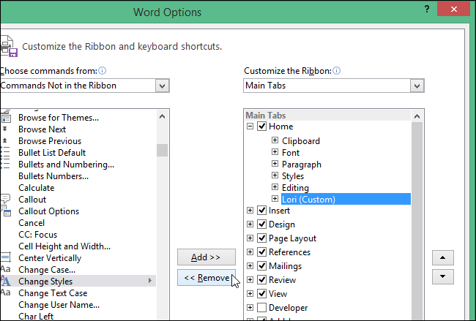Select the Browse for Themes command
The image size is (476, 321).
click(59, 117)
